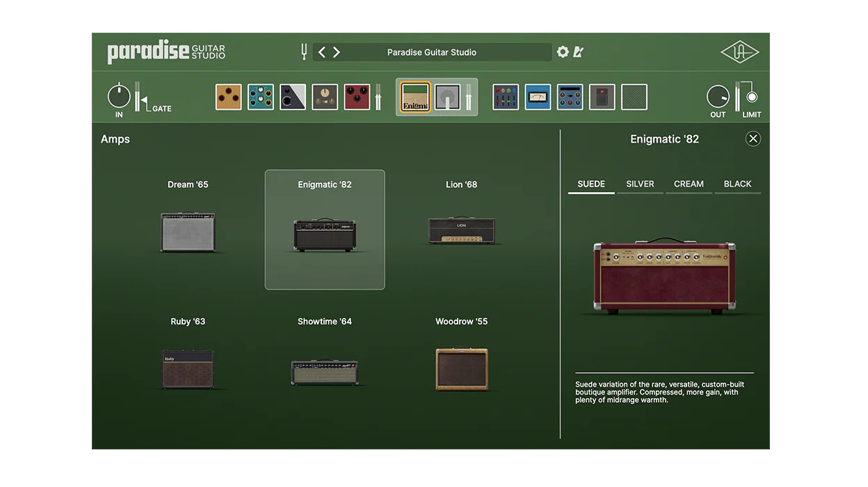Image resolution: width=868 pixels, height=487 pixels.
Task: Open the blue VU meter compressor slot
Action: (x=538, y=97)
